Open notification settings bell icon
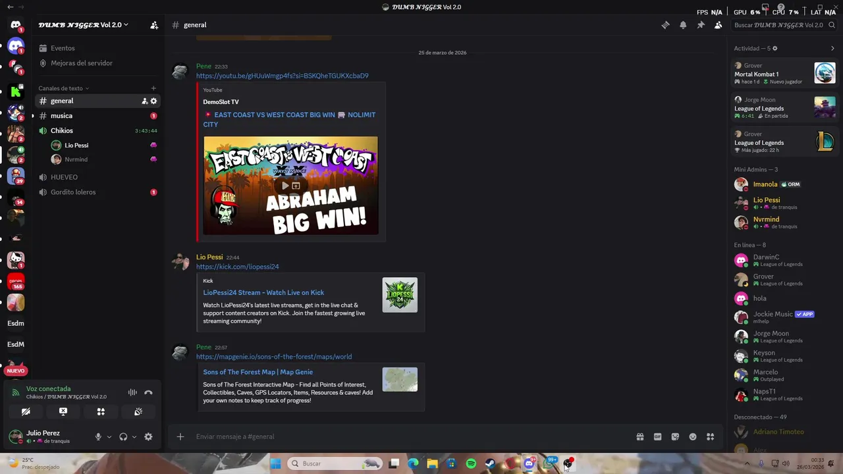This screenshot has width=843, height=474. click(683, 25)
